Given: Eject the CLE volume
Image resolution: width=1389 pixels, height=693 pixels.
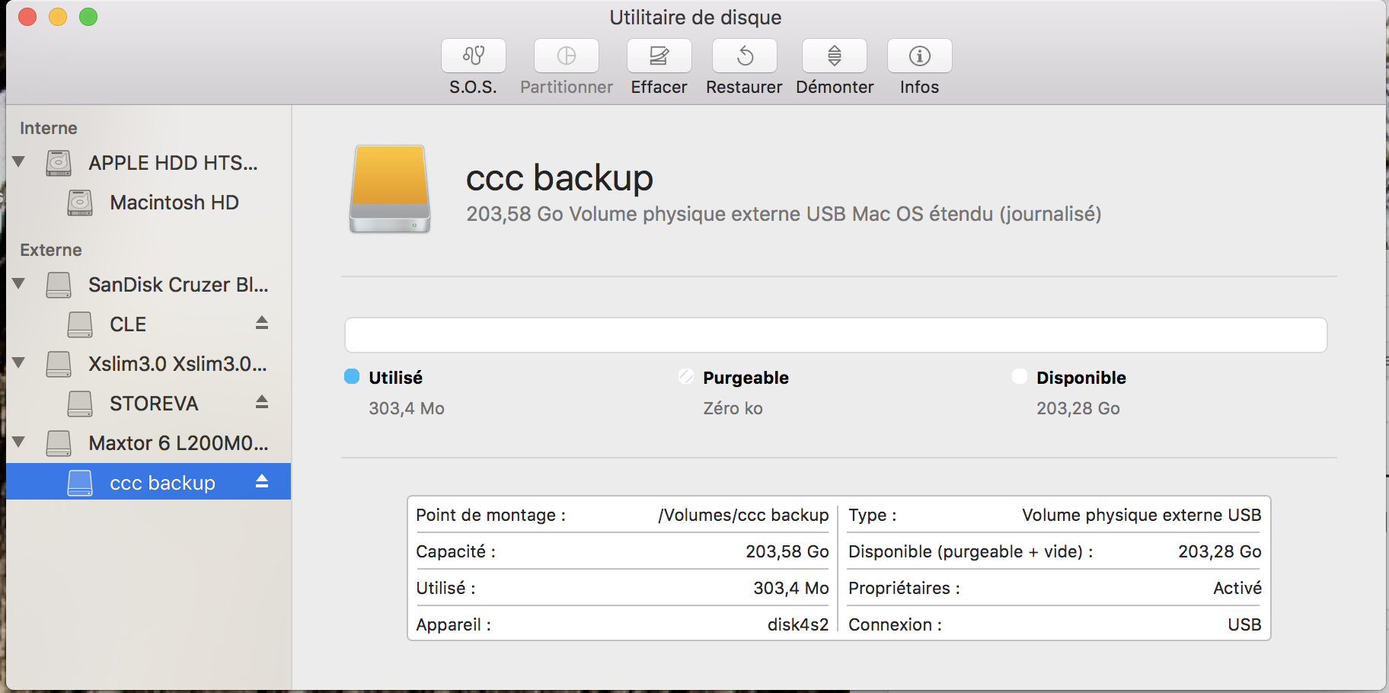Looking at the screenshot, I should click(262, 323).
